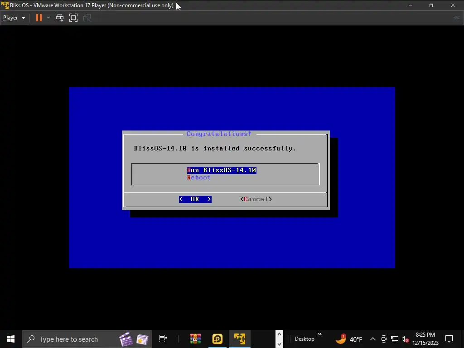Click the clapperboard icon in search box

126,339
